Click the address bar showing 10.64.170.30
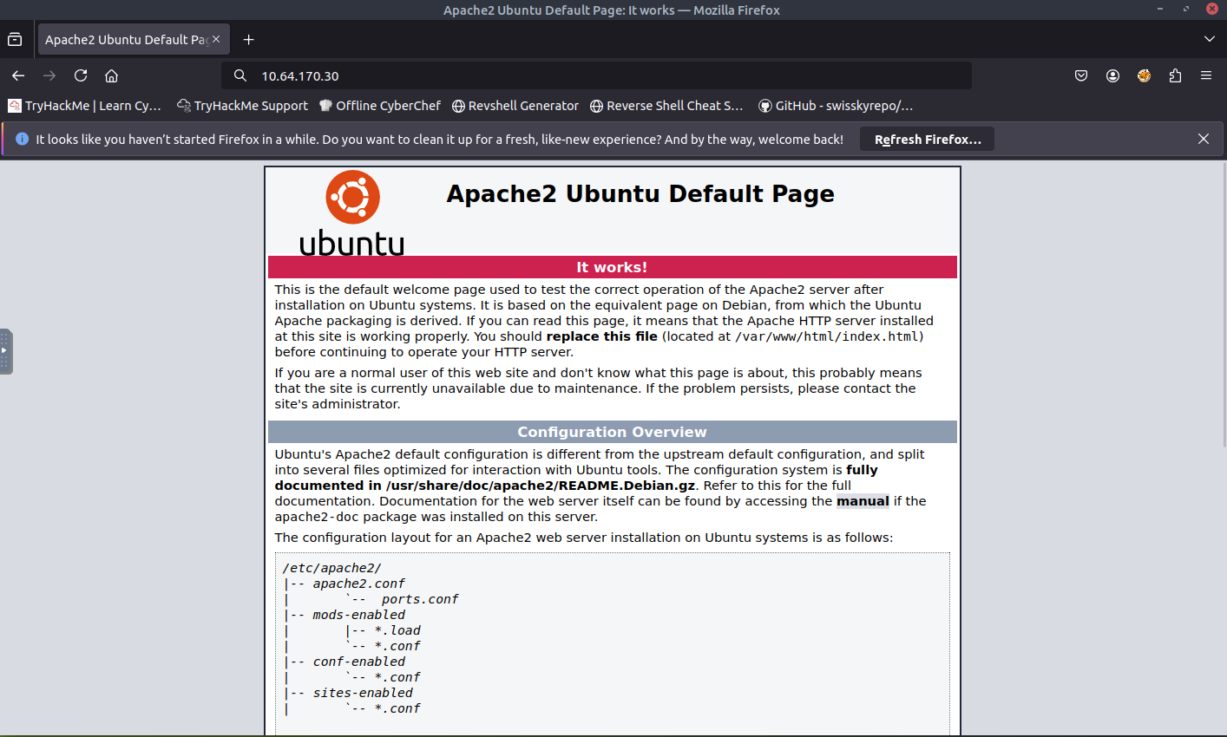 tap(599, 75)
